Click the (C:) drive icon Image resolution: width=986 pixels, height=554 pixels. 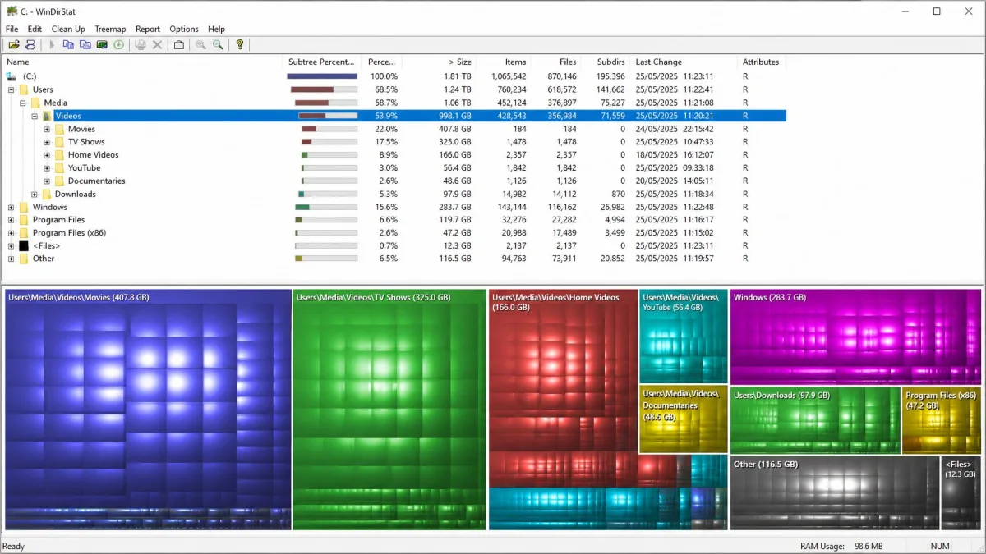click(12, 76)
